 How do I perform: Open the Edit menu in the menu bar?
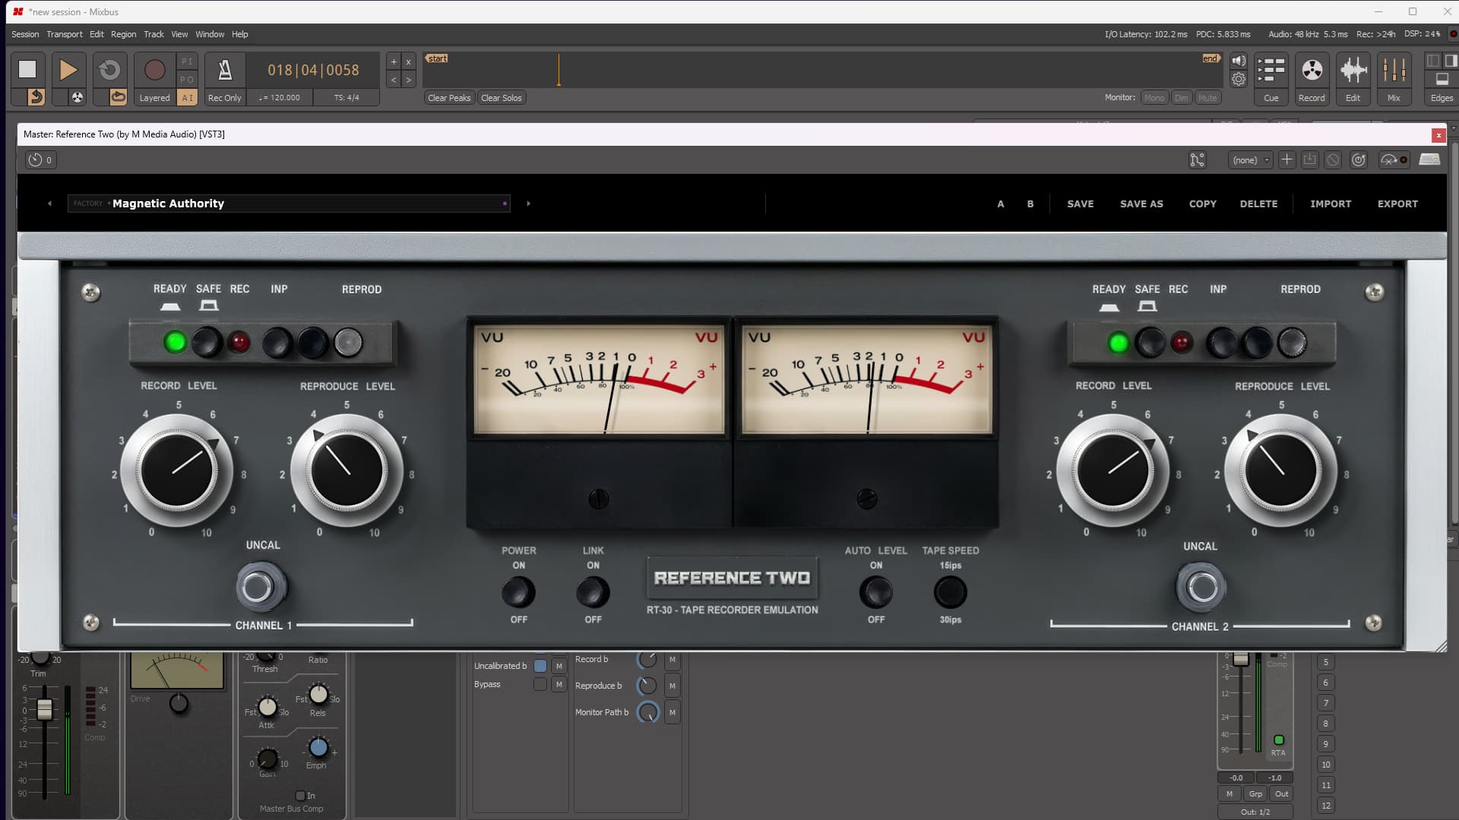[x=97, y=34]
